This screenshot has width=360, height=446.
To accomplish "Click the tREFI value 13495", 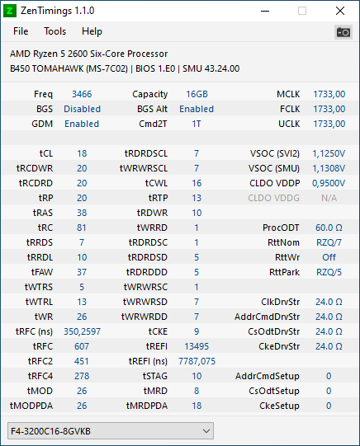I will pyautogui.click(x=197, y=346).
